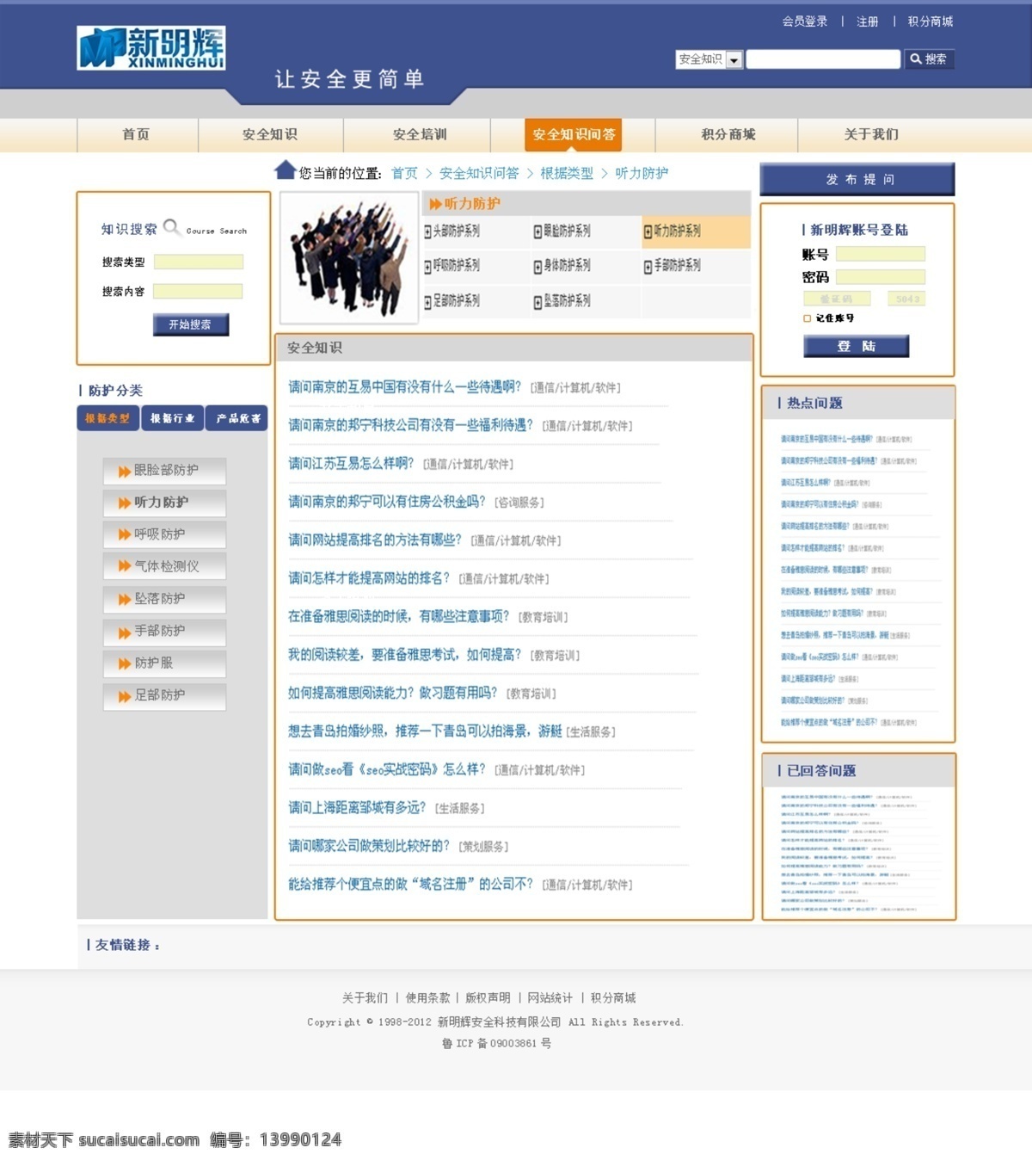Click the arrow icon beside 足部防护
Image resolution: width=1032 pixels, height=1160 pixels.
pyautogui.click(x=125, y=696)
